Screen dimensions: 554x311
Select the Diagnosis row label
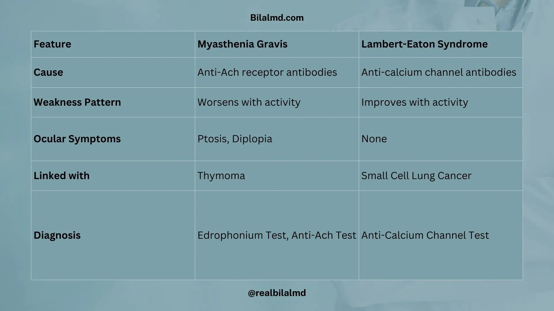(57, 235)
